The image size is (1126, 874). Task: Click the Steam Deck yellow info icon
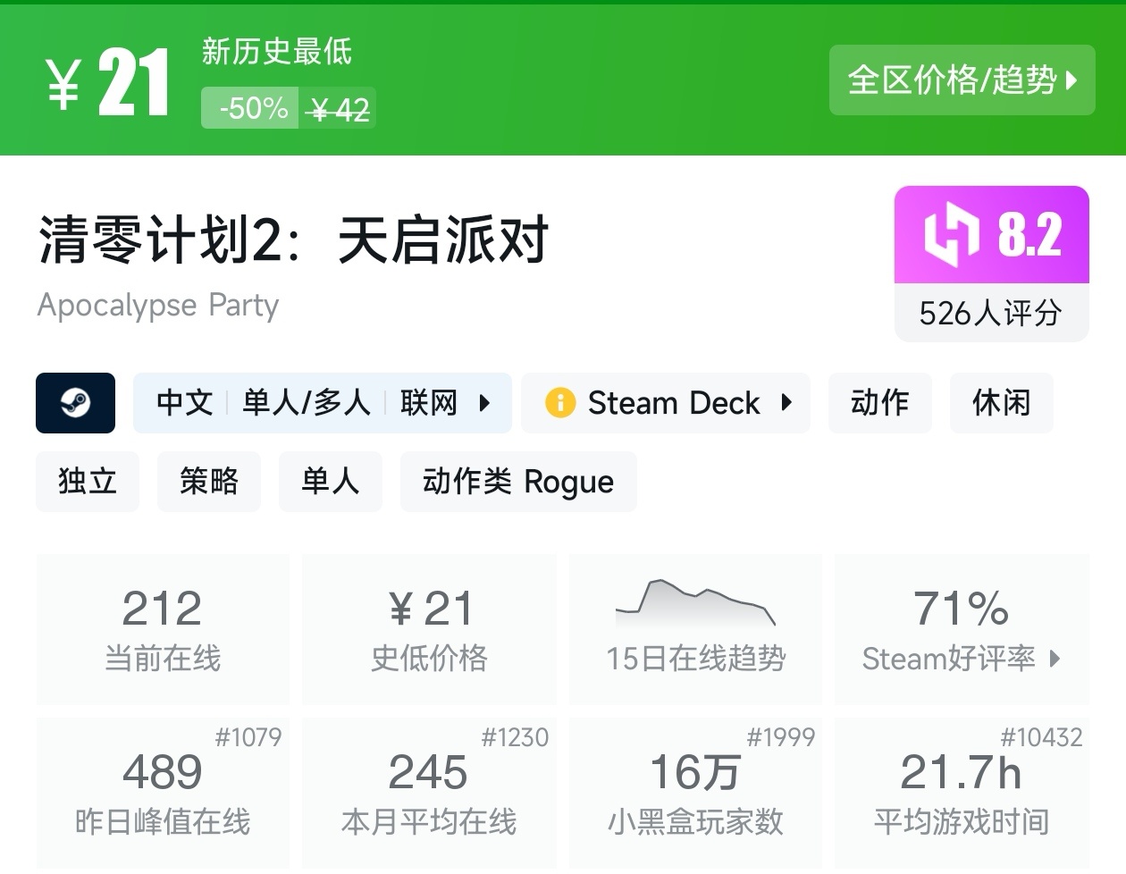[559, 403]
